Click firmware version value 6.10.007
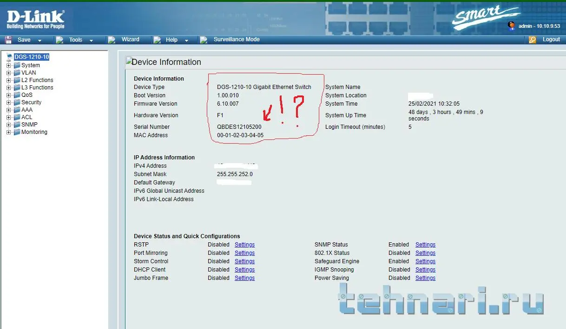The height and width of the screenshot is (329, 566). (228, 104)
